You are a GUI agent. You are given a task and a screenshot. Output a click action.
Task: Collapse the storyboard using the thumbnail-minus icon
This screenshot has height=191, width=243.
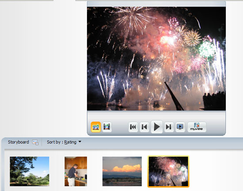click(x=35, y=142)
